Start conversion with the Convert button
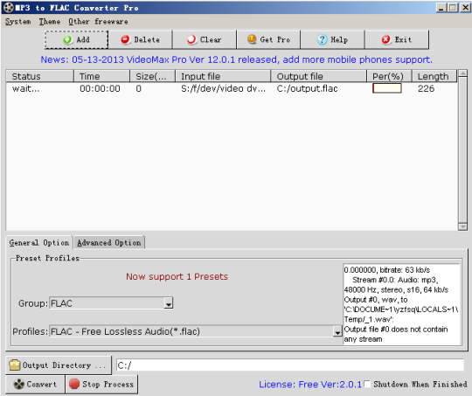 [x=35, y=384]
